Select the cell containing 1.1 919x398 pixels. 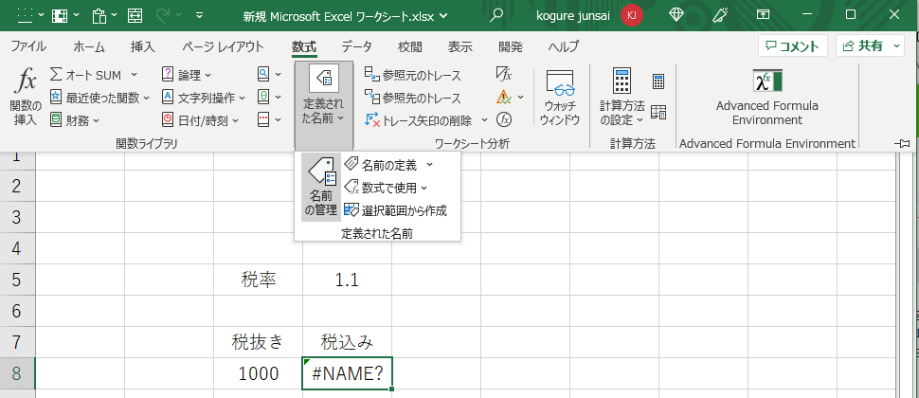coord(348,280)
